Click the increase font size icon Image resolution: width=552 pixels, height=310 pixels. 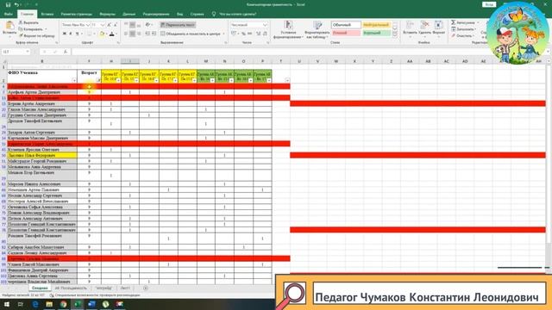[110, 25]
